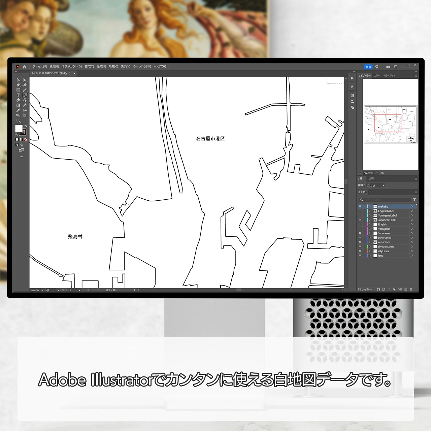Click the Stroke color box
The image size is (431, 431).
click(x=23, y=132)
